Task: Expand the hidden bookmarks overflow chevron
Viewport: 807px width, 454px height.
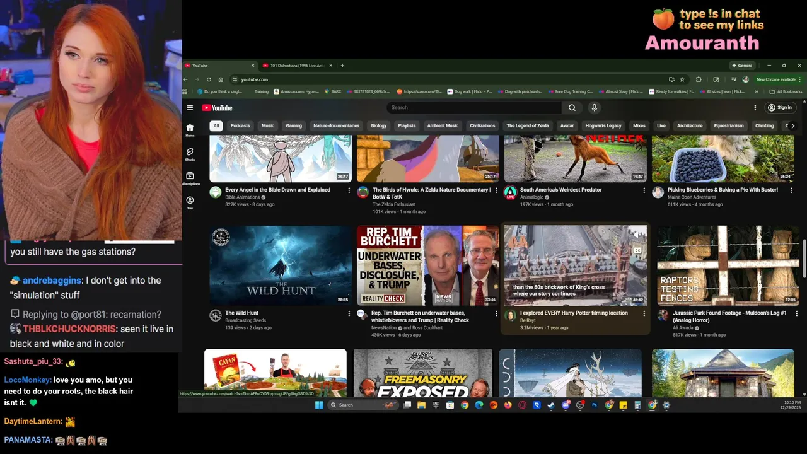Action: click(x=758, y=91)
